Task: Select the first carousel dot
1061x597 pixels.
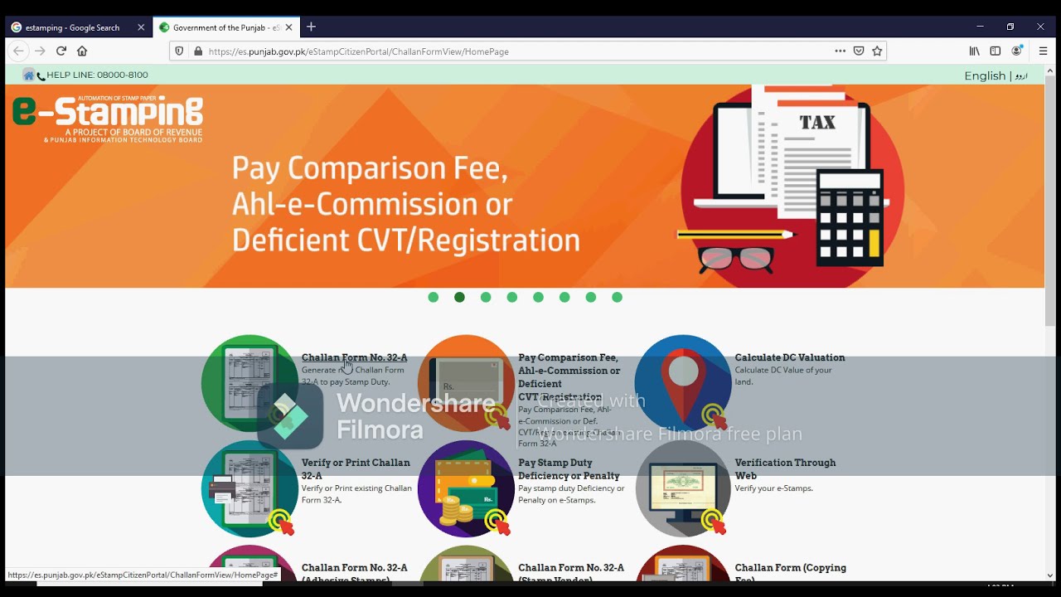Action: pos(434,297)
